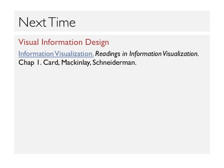The height and width of the screenshot is (168, 224).
Task: Click the italic word Information in black
Action: [x=146, y=54]
